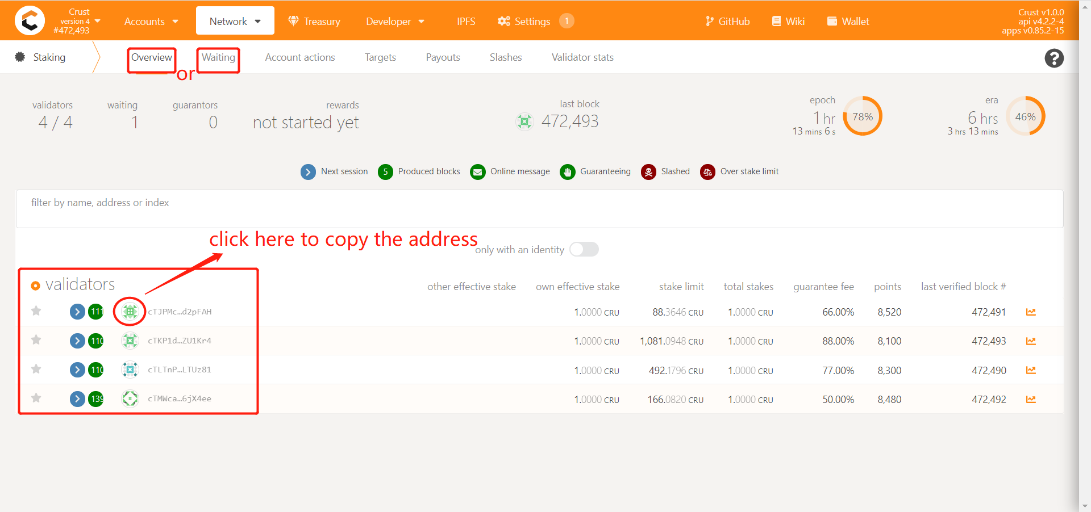The height and width of the screenshot is (512, 1091).
Task: Open the GitHub link
Action: pos(727,21)
